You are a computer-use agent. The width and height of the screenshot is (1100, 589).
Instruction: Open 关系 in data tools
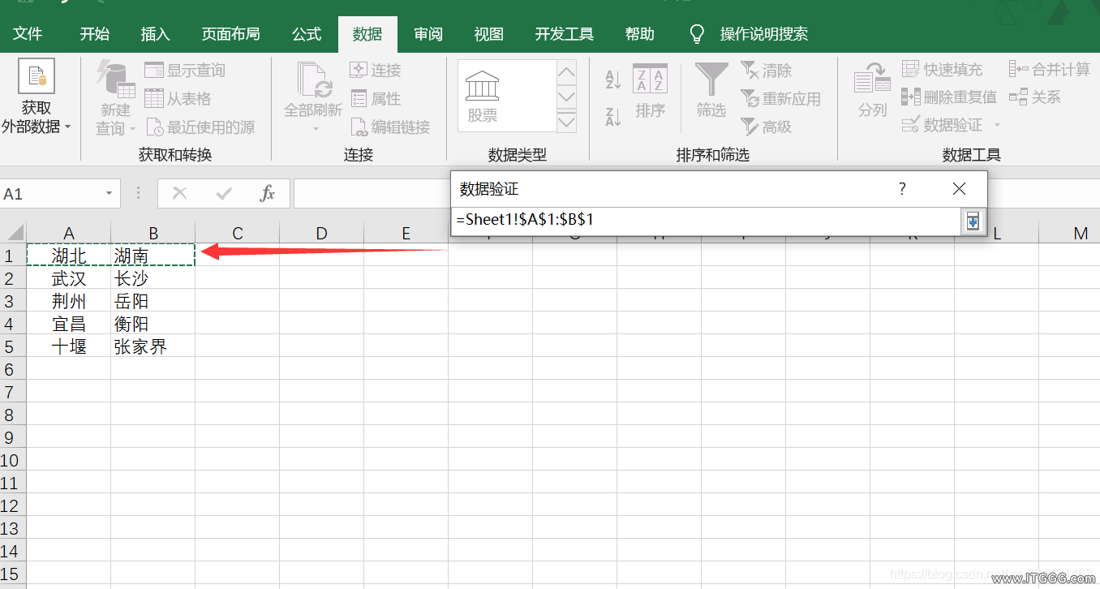point(1035,97)
